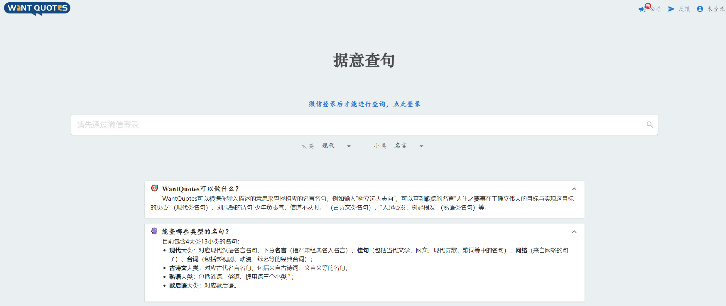
Task: Click the 微信登录 点此登录 link
Action: 364,104
